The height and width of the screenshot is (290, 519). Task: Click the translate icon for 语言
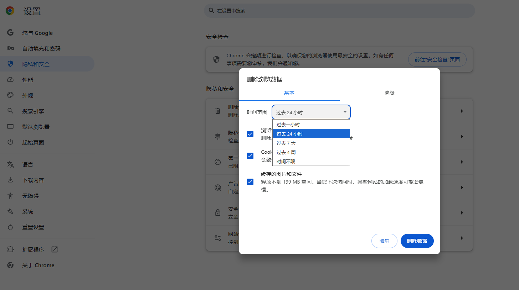click(10, 164)
